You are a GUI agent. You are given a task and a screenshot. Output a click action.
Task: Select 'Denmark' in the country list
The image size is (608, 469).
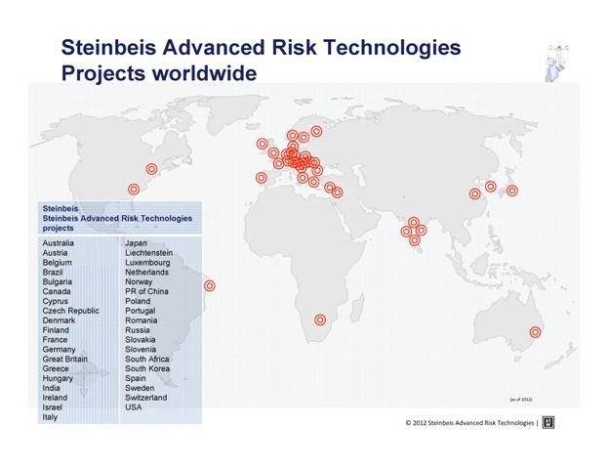click(59, 320)
